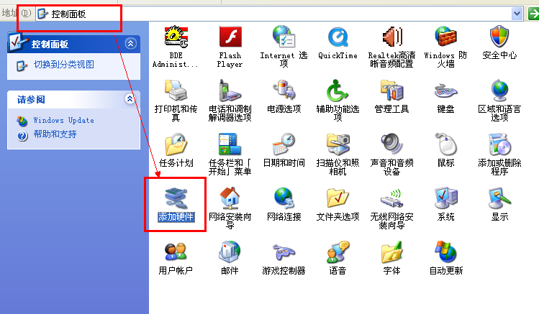539x314 pixels.
Task: Open 日期和时间 icon
Action: (284, 144)
